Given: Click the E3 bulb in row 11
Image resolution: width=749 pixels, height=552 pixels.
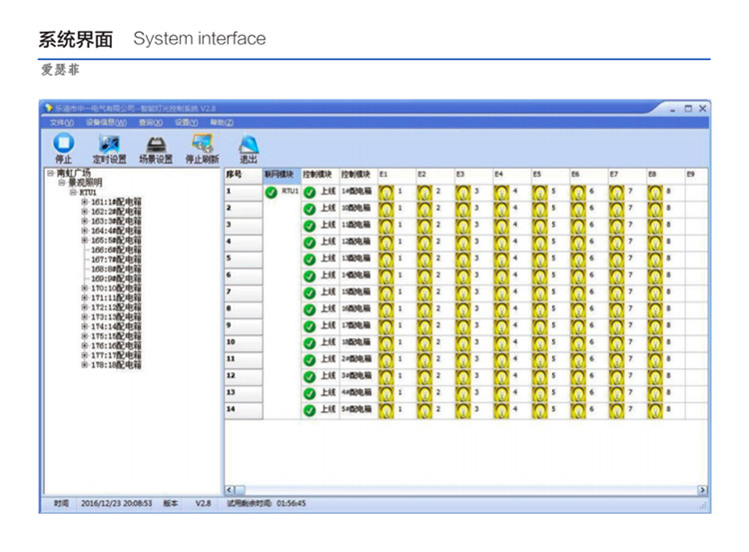Looking at the screenshot, I should (462, 359).
